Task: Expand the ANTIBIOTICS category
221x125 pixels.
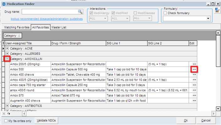Action: tap(7, 106)
